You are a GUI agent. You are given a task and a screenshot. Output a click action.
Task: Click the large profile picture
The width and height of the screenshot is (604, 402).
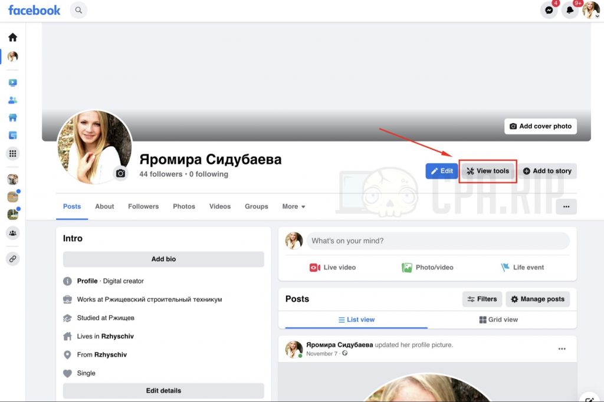94,147
